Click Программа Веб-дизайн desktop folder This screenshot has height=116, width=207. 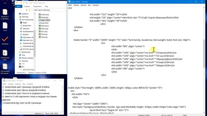(5, 69)
